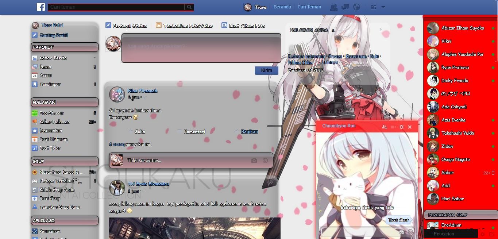
Task: Open Tiara profile from the top bar
Action: click(255, 7)
